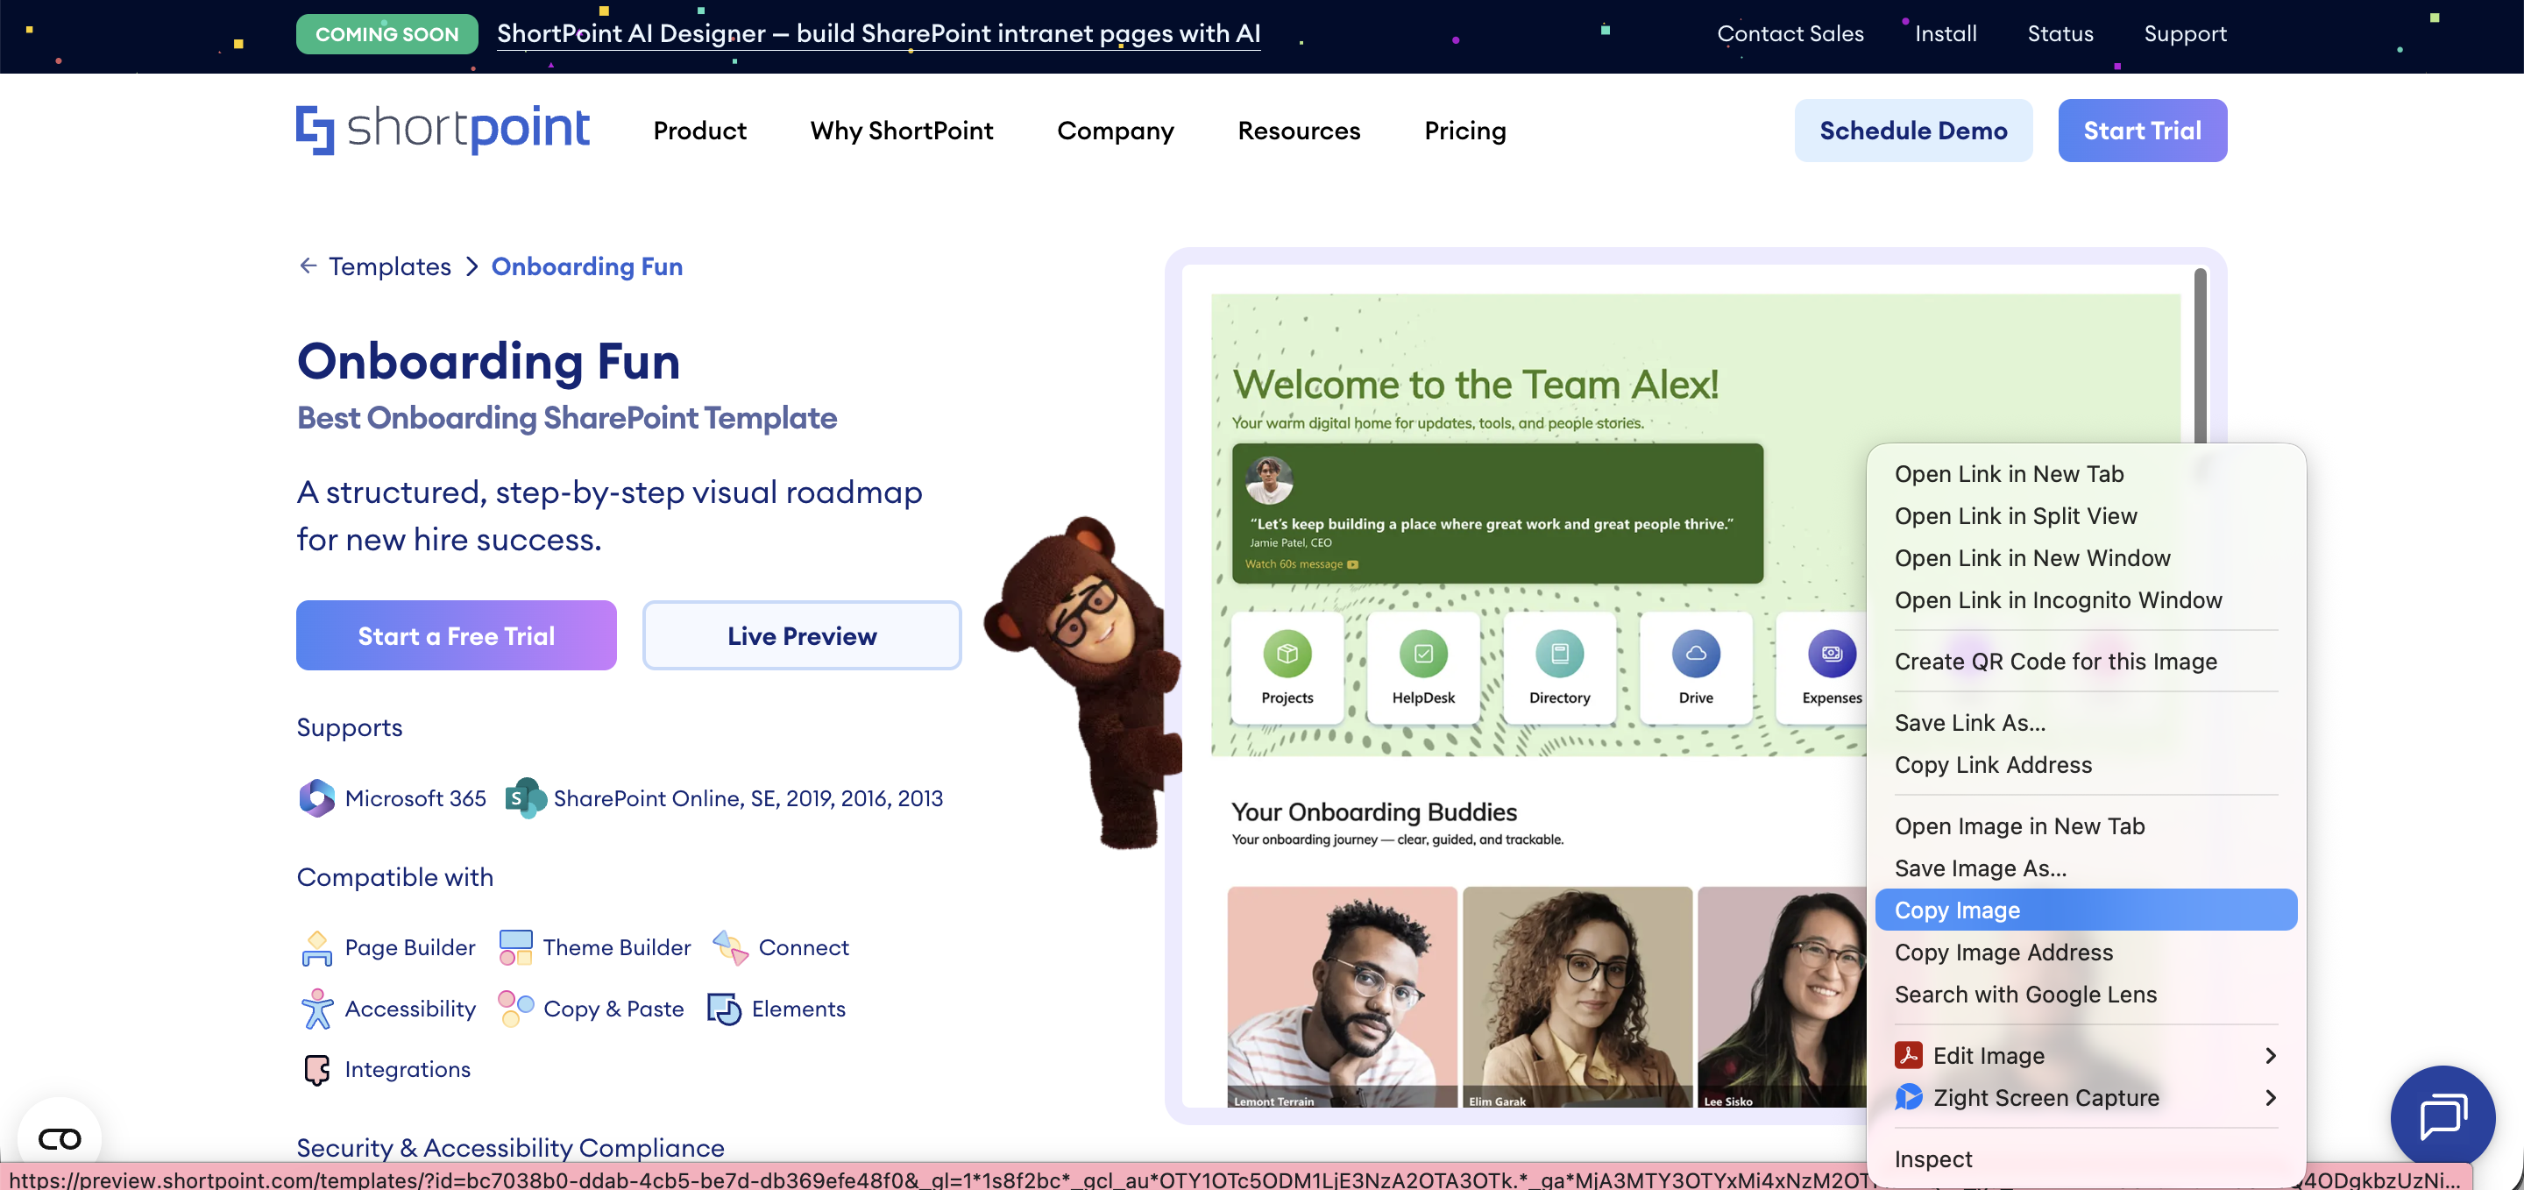Open the Product navigation menu
This screenshot has width=2524, height=1190.
699,131
